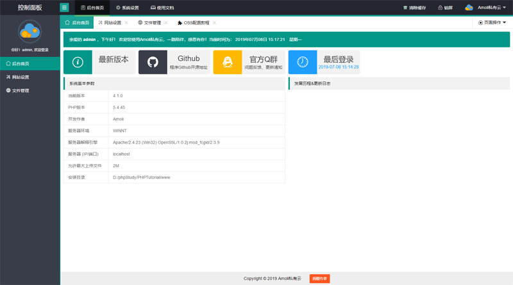Click the Github octocat icon
Screen dimensions: 513x285
[153, 62]
